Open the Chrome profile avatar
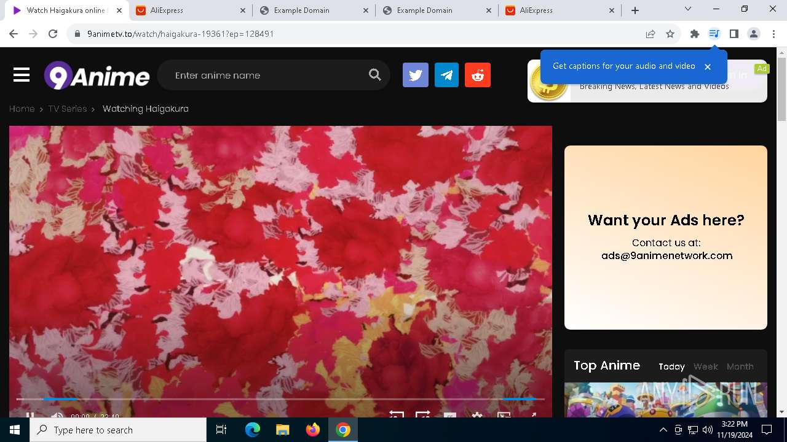Screen dimensions: 787x442 (754, 34)
